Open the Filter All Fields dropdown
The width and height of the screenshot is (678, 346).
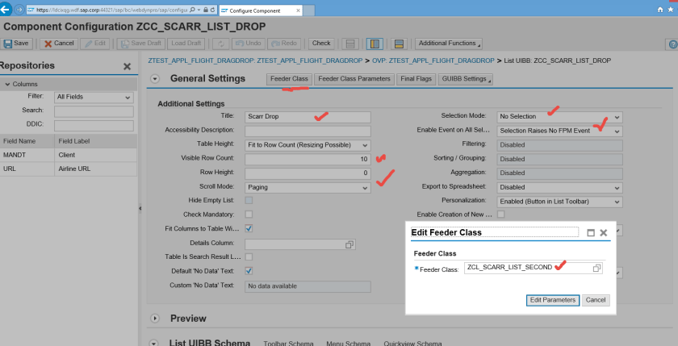tap(94, 98)
